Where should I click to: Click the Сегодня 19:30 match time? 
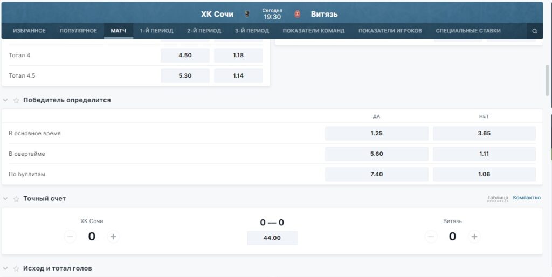272,14
